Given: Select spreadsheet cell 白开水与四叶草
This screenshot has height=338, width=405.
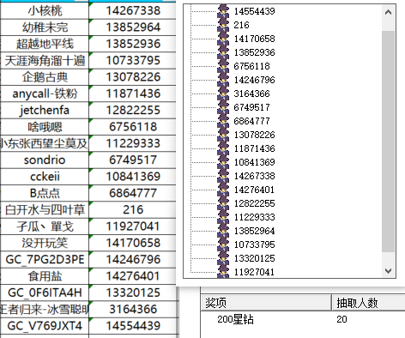Looking at the screenshot, I should pyautogui.click(x=45, y=209).
